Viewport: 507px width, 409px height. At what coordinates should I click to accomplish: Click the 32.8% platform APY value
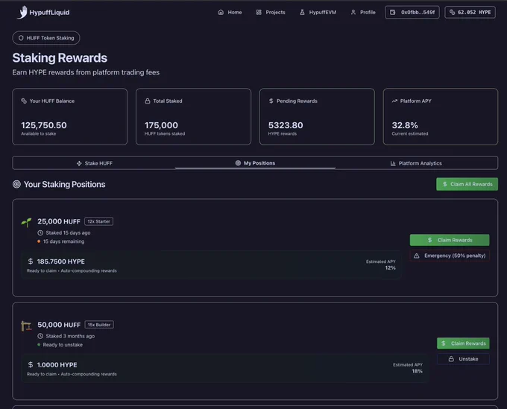point(405,125)
